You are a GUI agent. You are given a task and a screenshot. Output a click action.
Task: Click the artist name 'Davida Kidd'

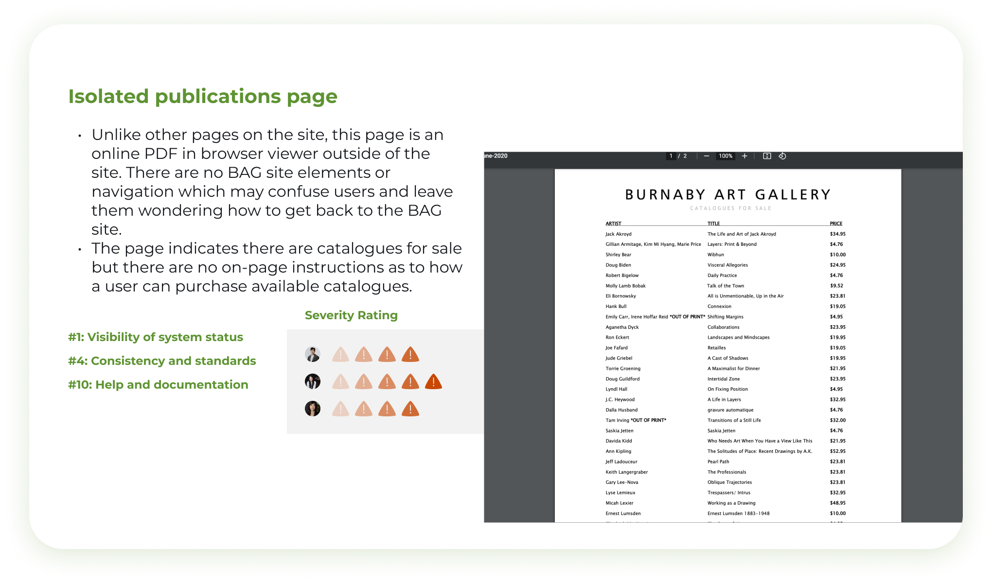(x=619, y=441)
